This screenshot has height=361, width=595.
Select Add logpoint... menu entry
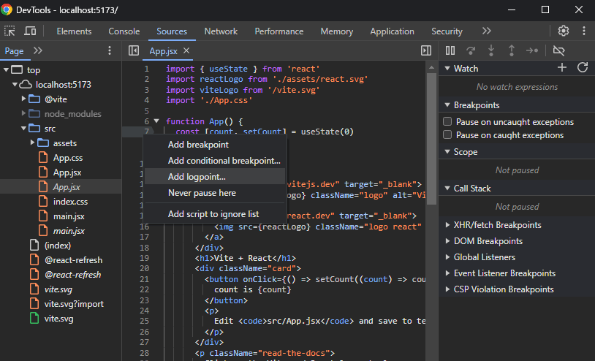point(215,177)
